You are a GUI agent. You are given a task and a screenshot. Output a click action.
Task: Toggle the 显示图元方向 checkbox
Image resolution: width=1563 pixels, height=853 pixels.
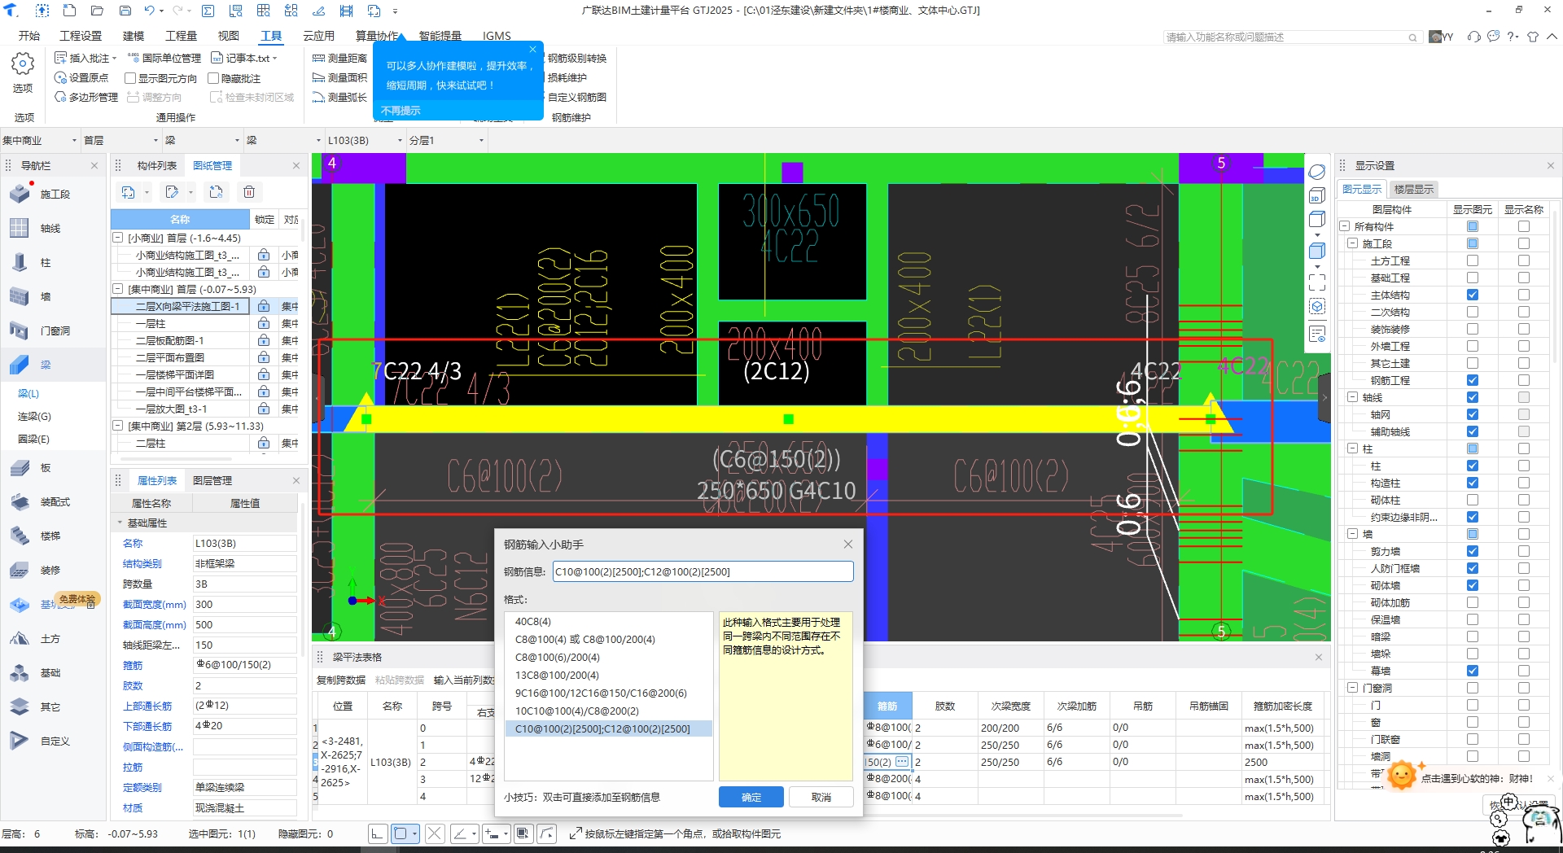pyautogui.click(x=130, y=78)
